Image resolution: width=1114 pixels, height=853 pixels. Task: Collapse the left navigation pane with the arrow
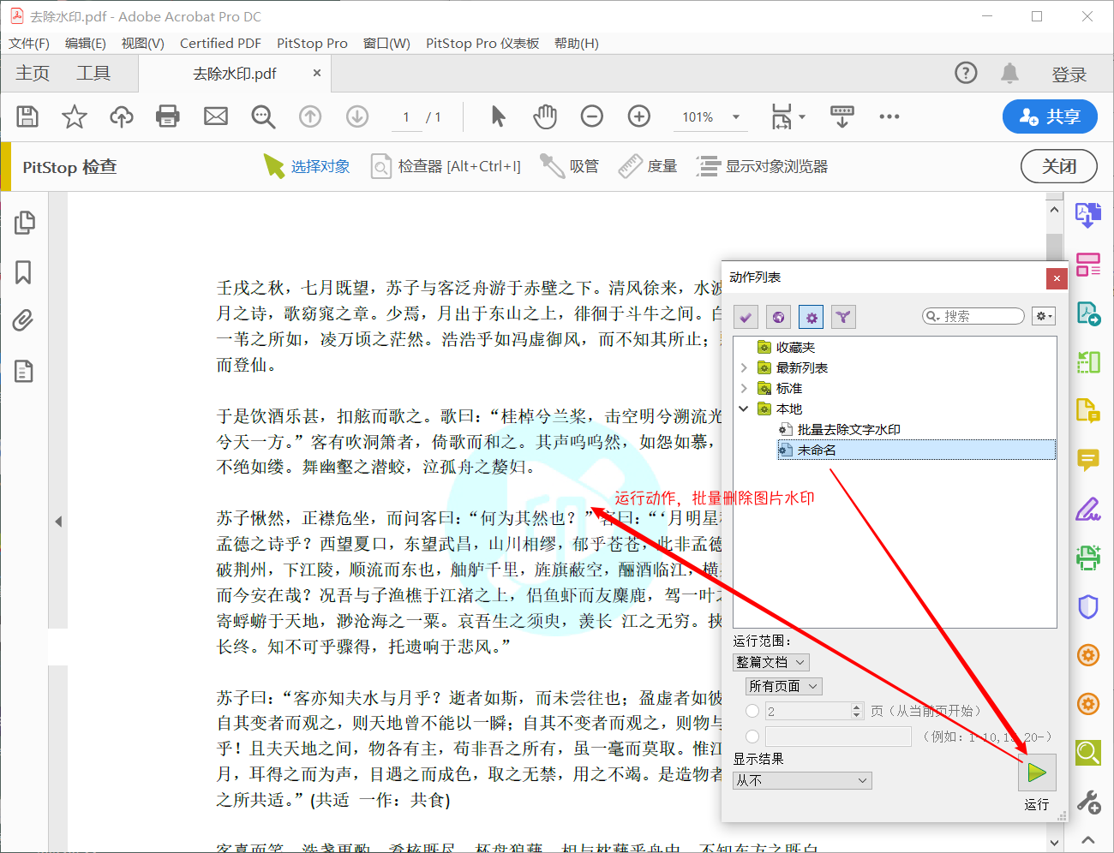coord(58,521)
